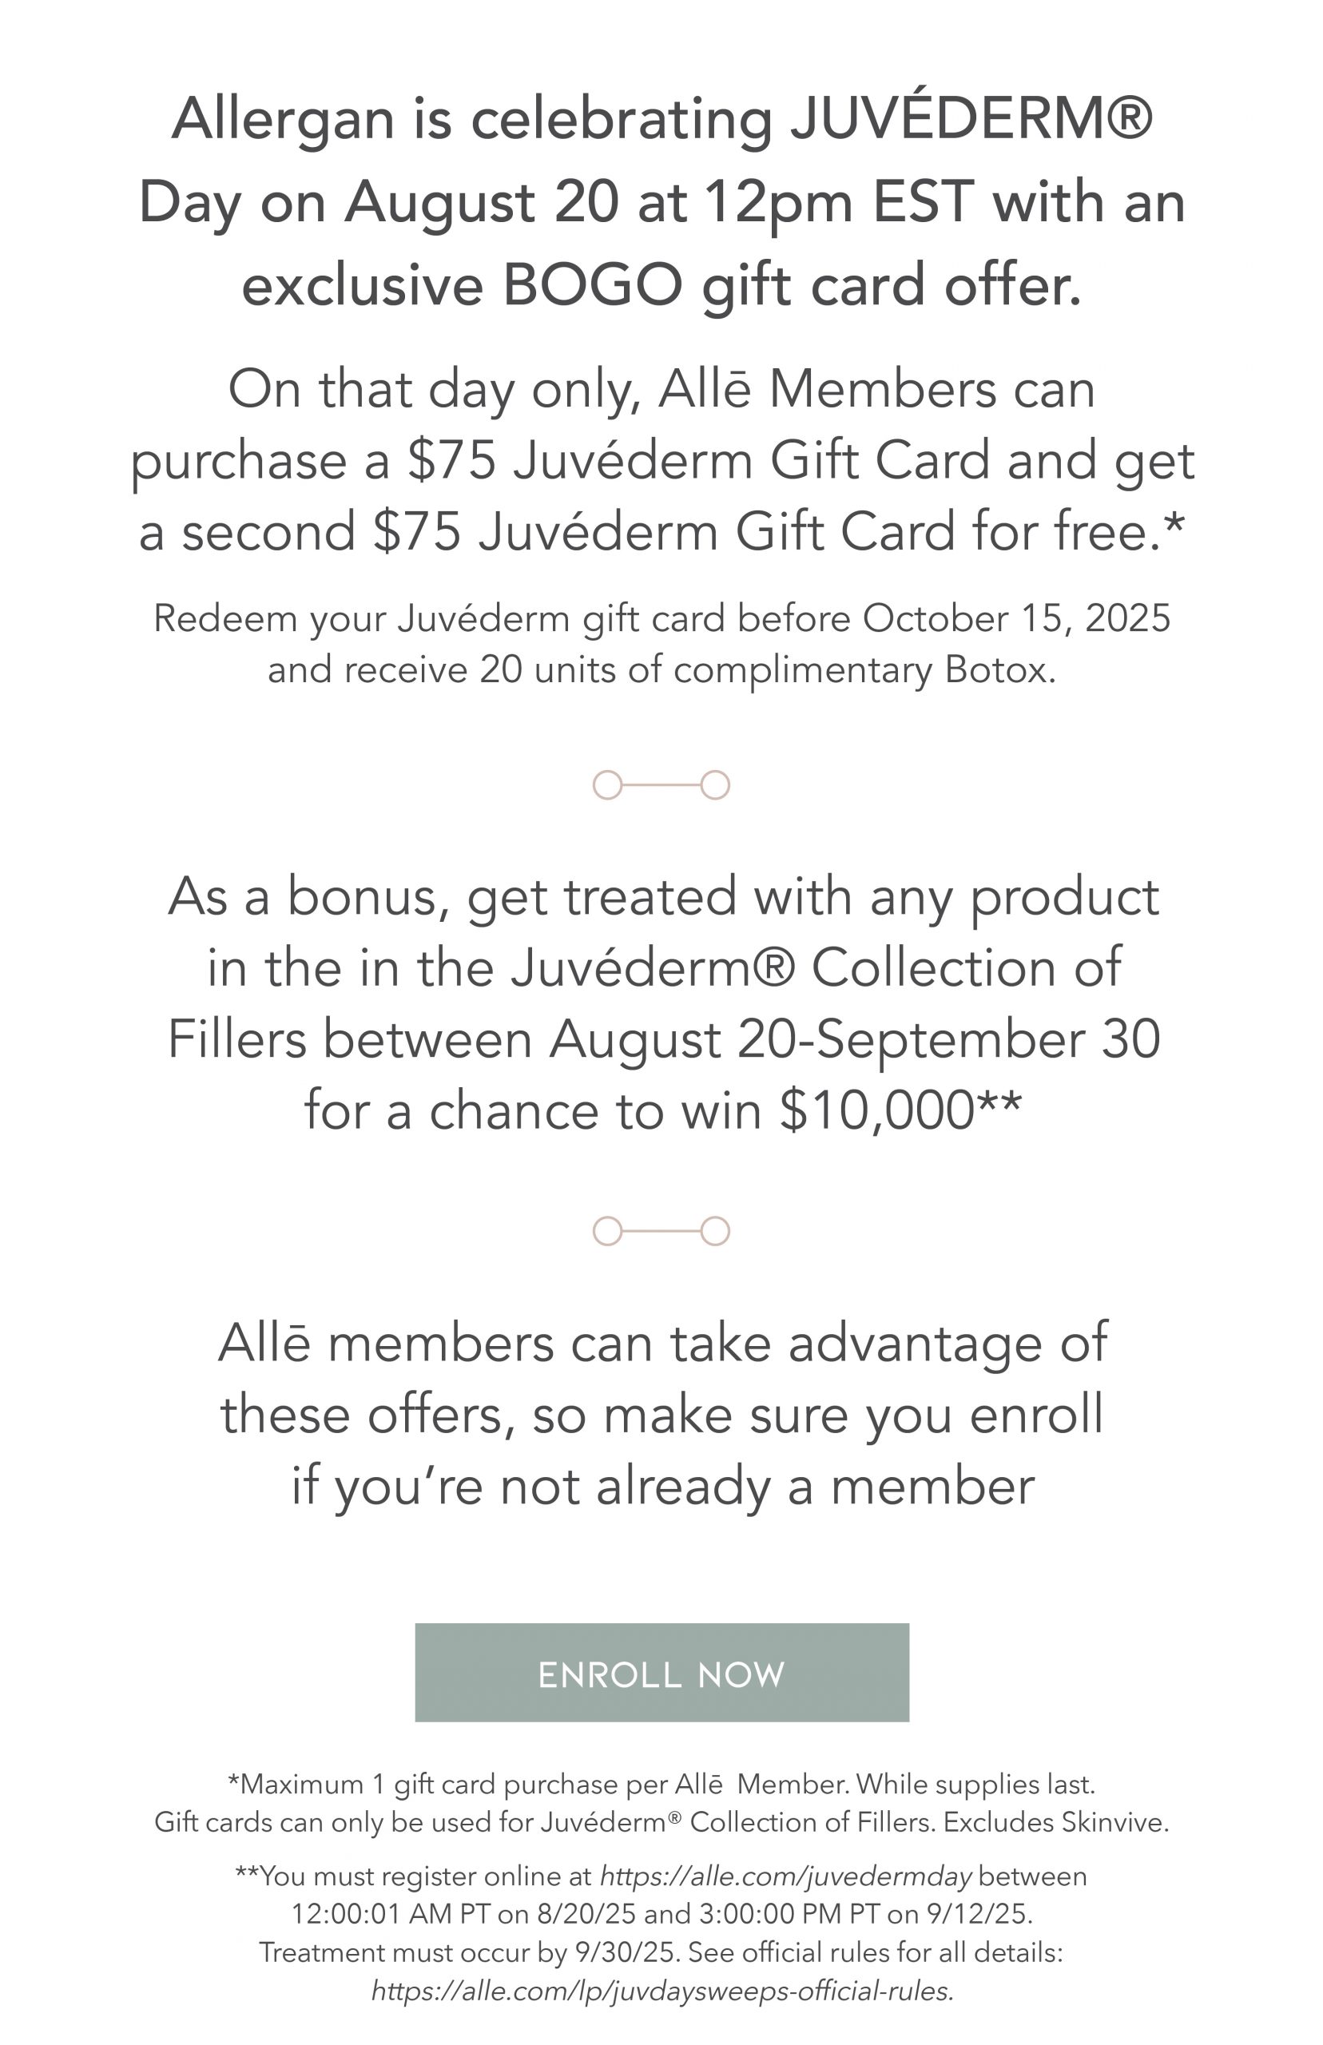Click the "Excludes Skinvive" footnote line

click(x=661, y=1821)
